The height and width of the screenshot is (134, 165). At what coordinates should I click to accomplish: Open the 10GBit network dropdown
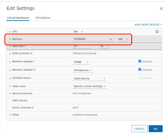click(81, 62)
